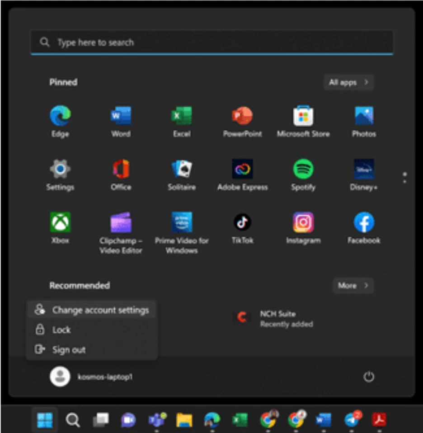Open the Solitaire game
423x433 pixels.
point(182,175)
